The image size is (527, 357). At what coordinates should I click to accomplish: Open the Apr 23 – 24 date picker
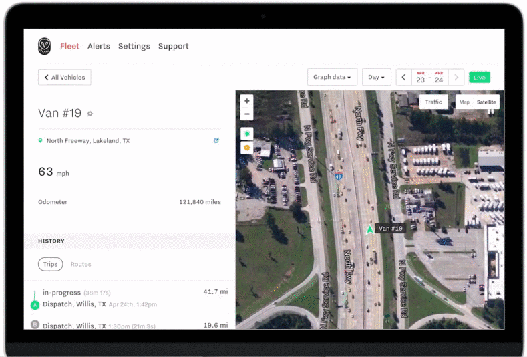click(x=429, y=77)
